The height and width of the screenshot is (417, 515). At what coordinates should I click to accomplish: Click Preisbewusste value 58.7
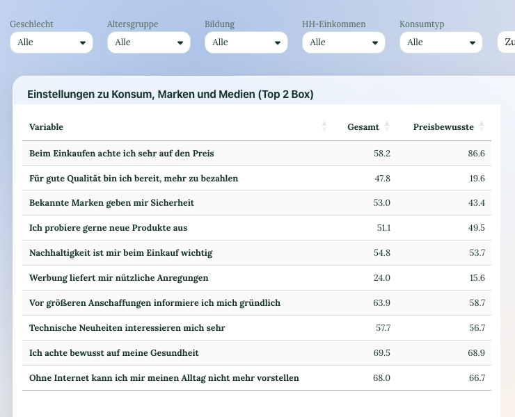point(477,303)
